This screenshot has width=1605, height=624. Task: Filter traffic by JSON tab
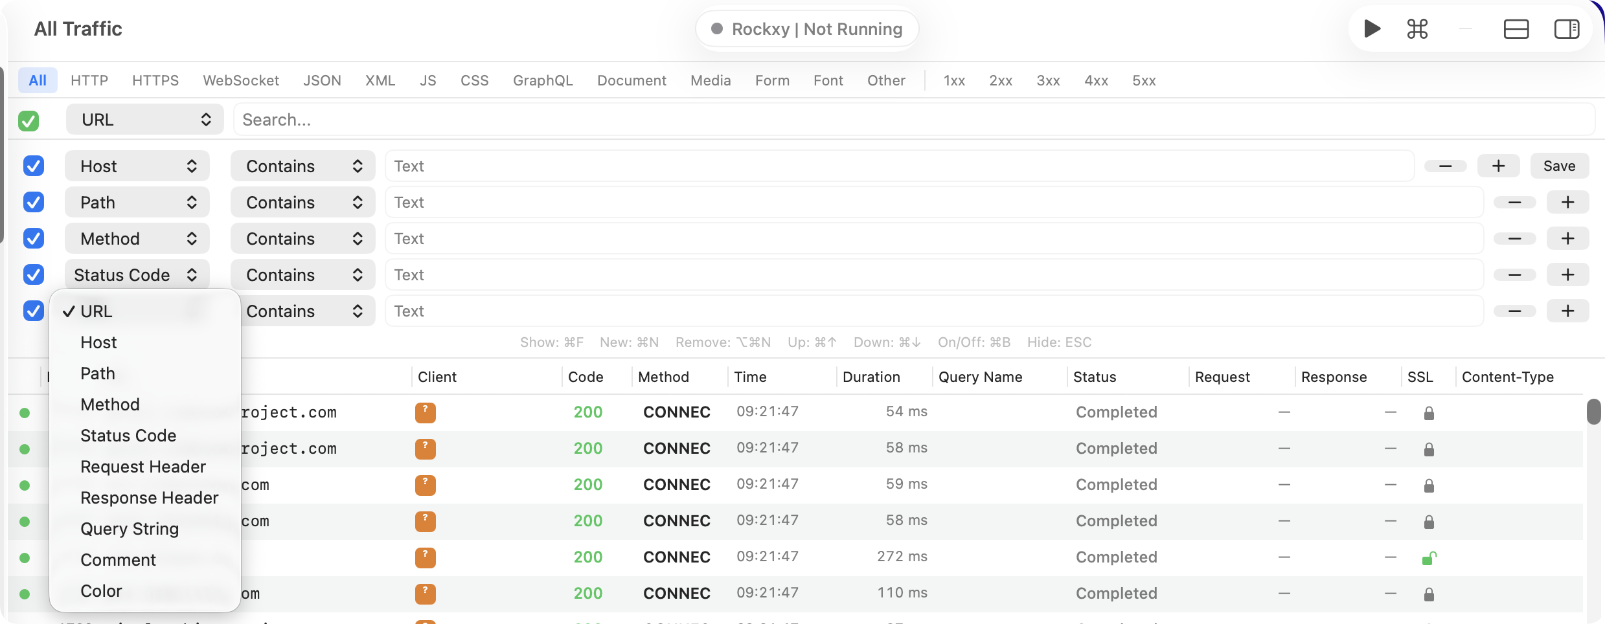pyautogui.click(x=322, y=81)
